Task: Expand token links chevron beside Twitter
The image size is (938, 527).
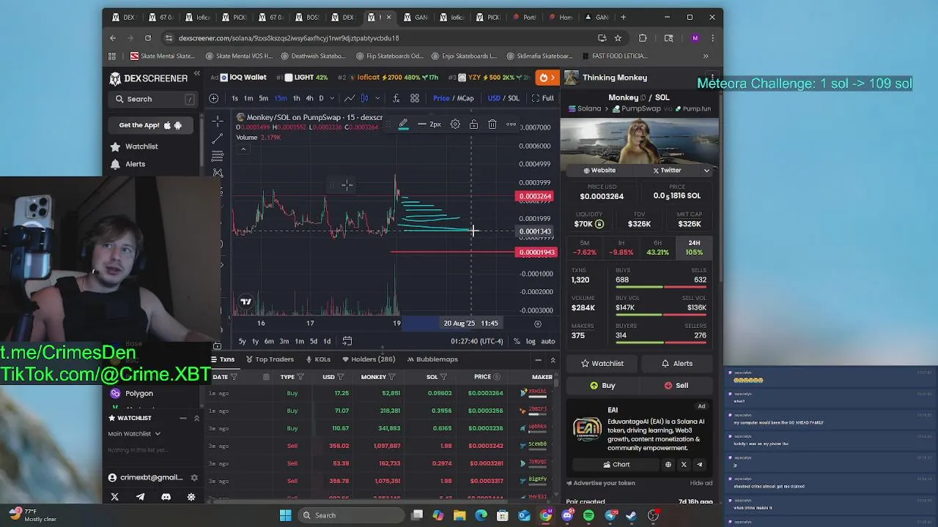Action: pyautogui.click(x=706, y=171)
